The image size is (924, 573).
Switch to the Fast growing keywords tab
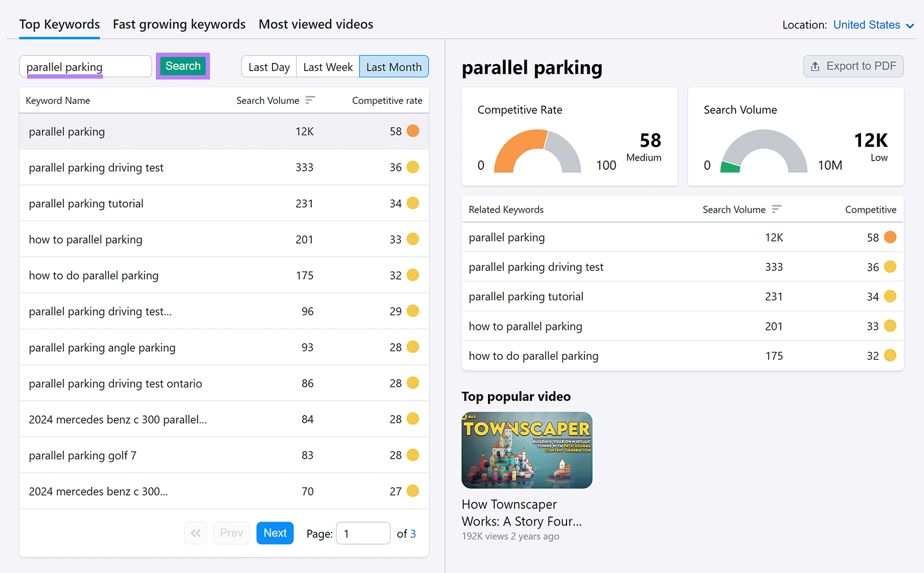click(x=179, y=24)
